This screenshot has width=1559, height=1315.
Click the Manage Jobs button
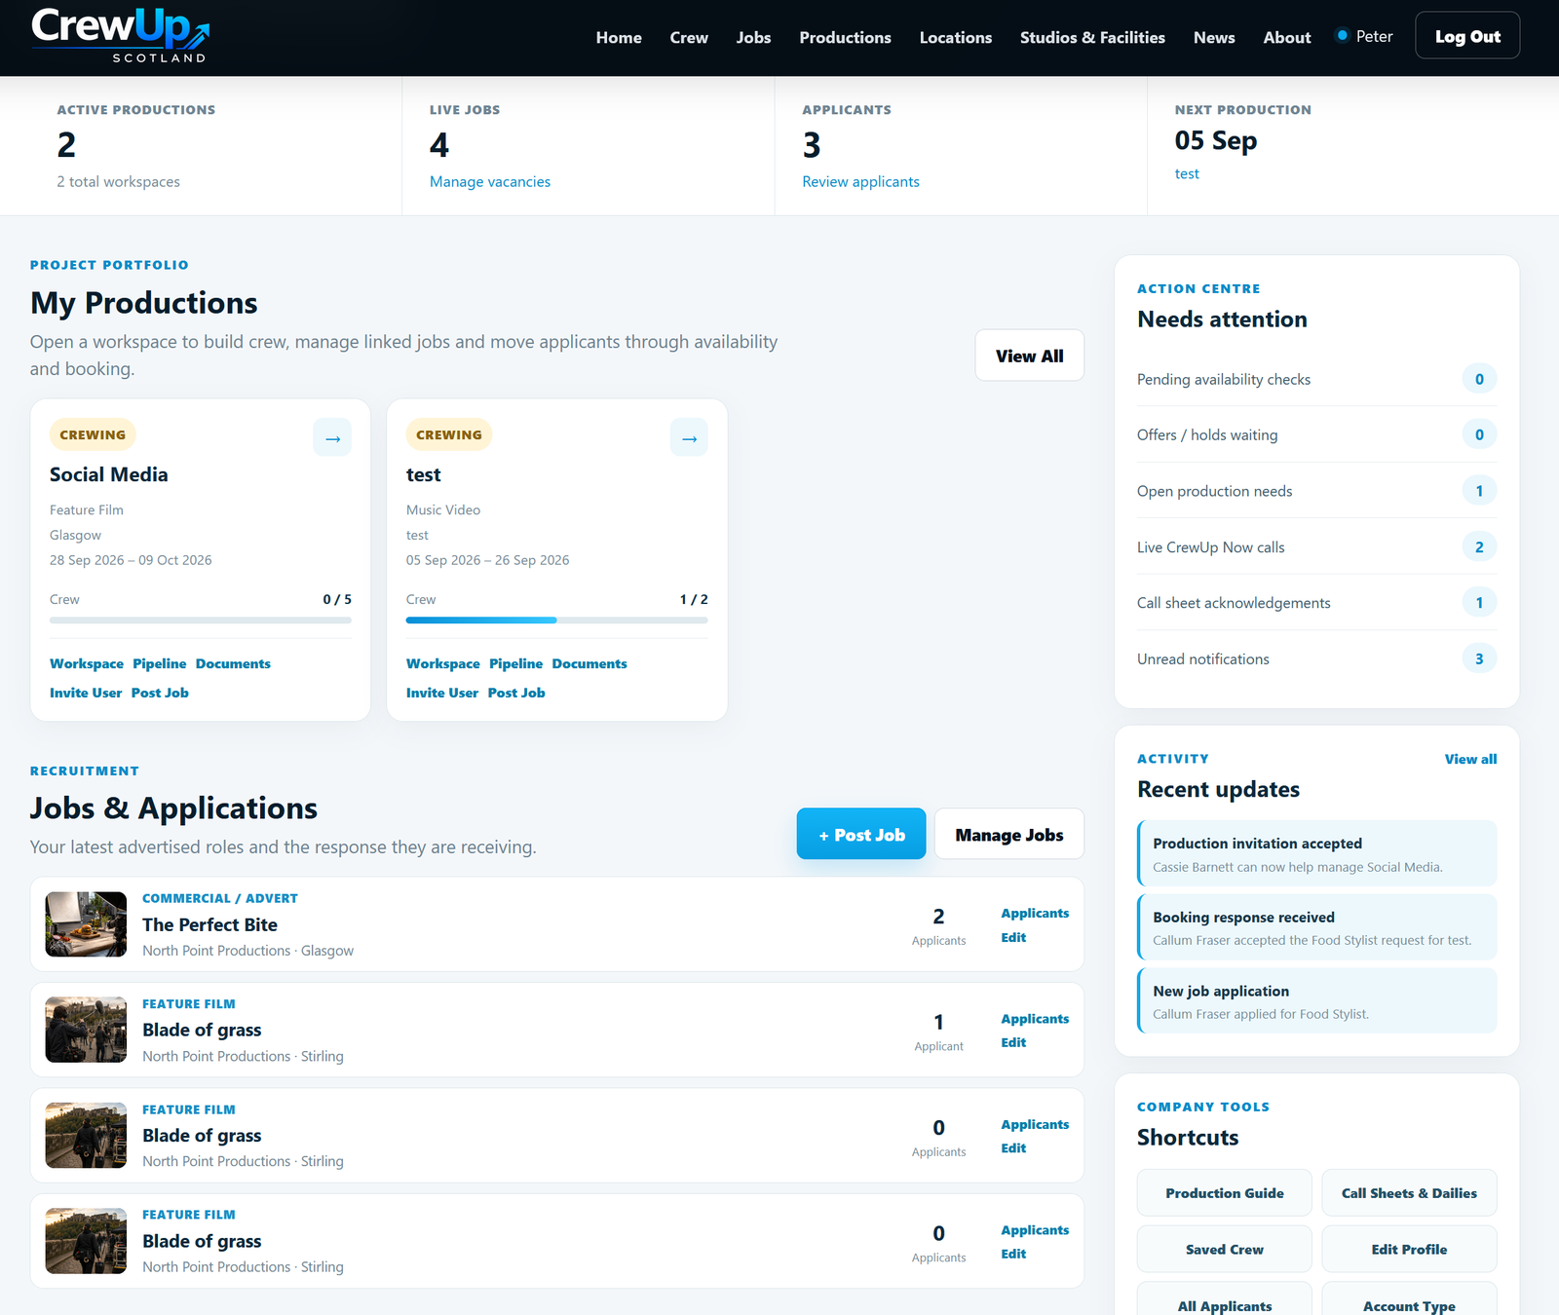1008,834
